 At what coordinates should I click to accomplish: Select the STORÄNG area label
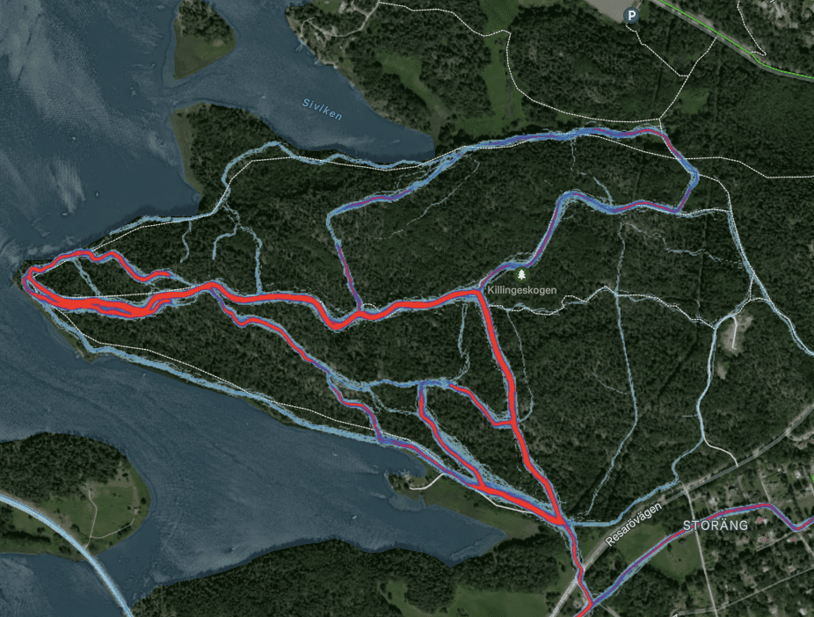point(716,525)
